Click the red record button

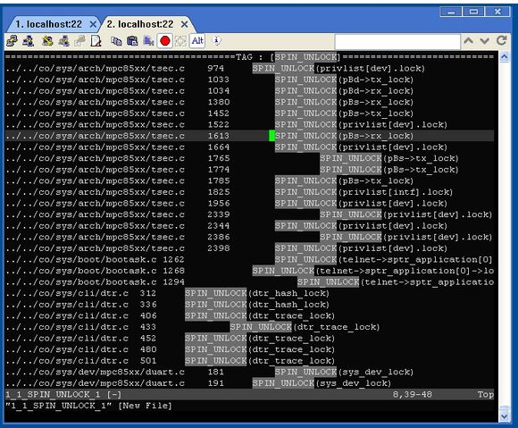point(165,41)
